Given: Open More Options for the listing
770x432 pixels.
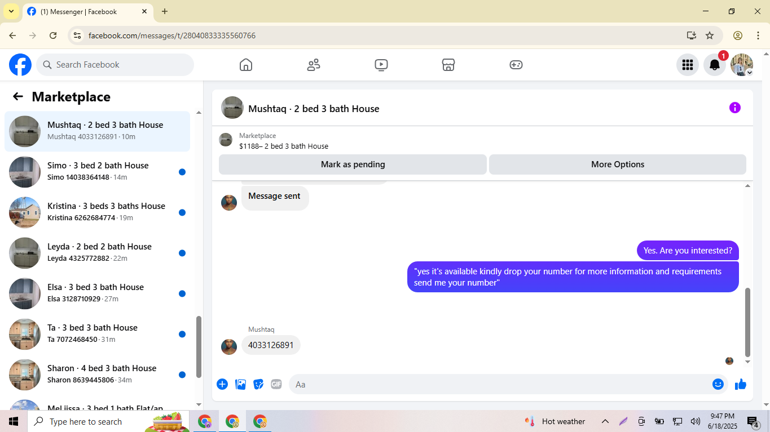Looking at the screenshot, I should 618,164.
